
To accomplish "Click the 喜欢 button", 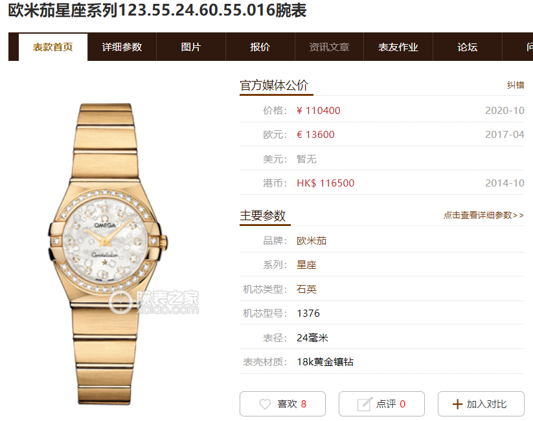I will (x=282, y=404).
